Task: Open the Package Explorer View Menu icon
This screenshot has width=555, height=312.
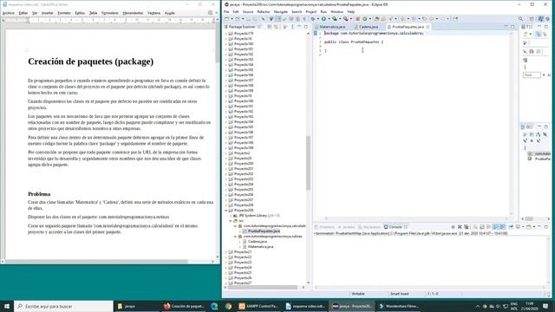Action: (292, 27)
